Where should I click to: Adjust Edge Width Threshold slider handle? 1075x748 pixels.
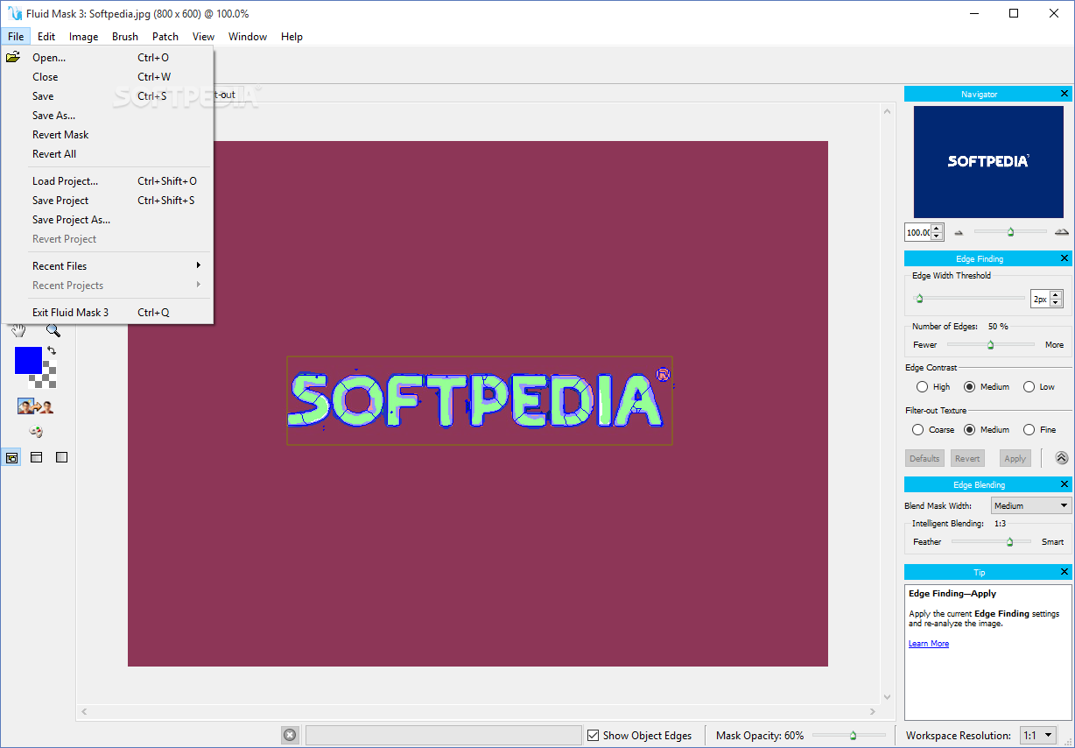click(x=919, y=299)
